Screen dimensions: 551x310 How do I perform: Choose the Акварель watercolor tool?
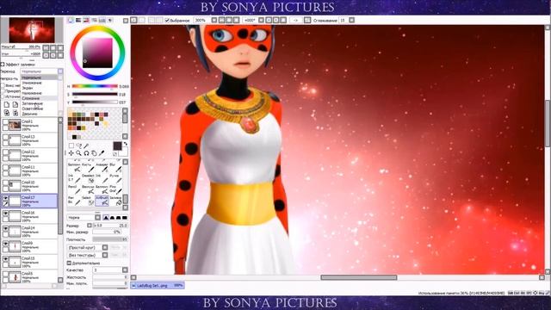click(x=102, y=167)
